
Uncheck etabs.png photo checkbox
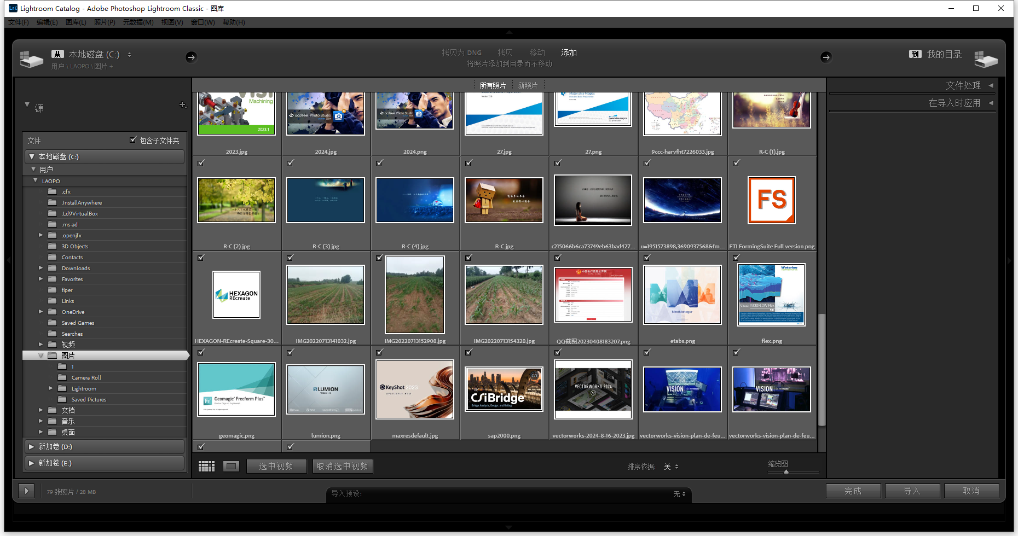pos(647,258)
